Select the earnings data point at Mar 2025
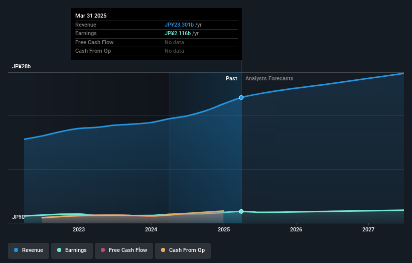The image size is (412, 263). (x=241, y=211)
